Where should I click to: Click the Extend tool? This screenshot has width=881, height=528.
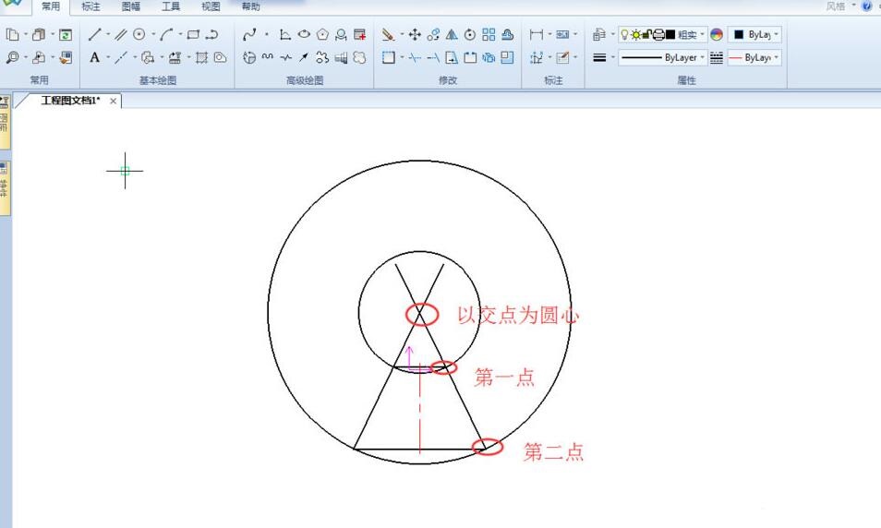433,57
